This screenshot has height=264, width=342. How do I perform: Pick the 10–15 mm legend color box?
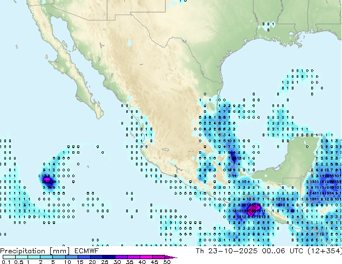71,257
